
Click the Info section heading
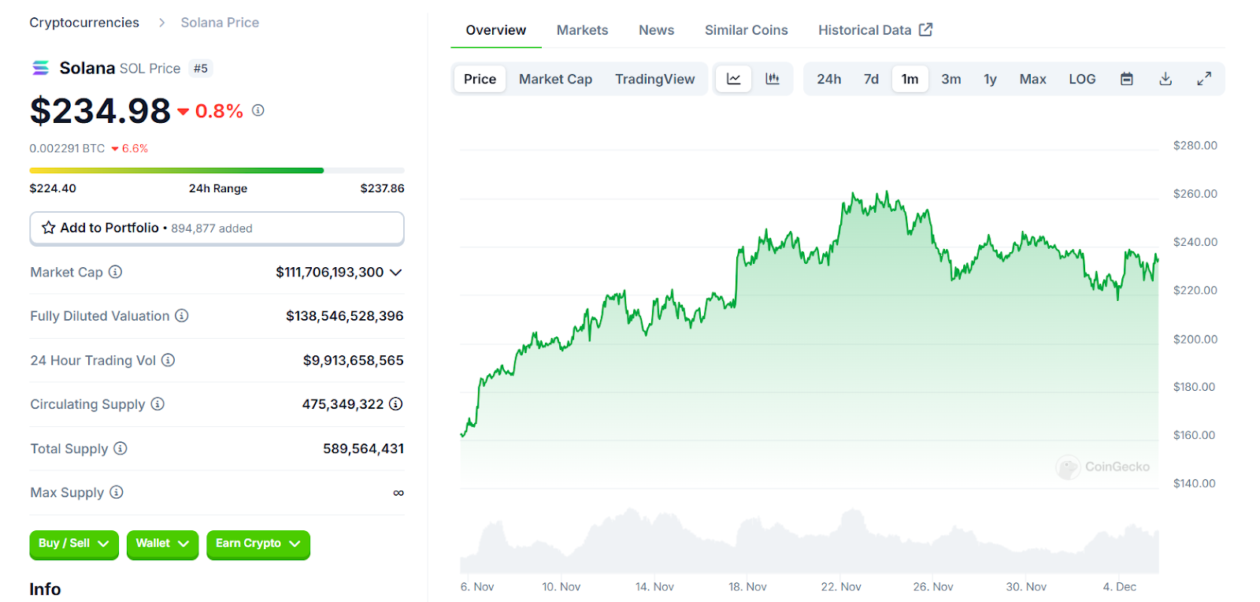tap(45, 589)
